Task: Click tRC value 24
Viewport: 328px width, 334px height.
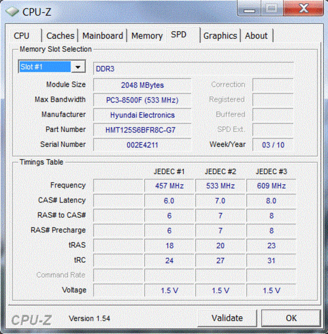Action: 169,261
